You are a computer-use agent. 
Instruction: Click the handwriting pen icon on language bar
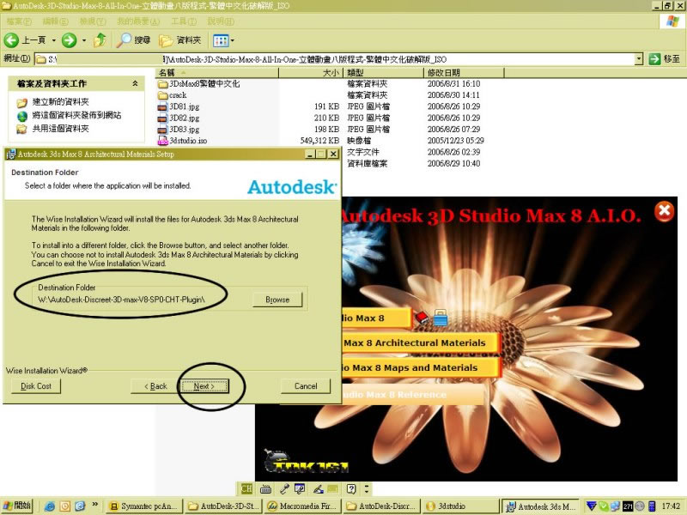coord(319,488)
